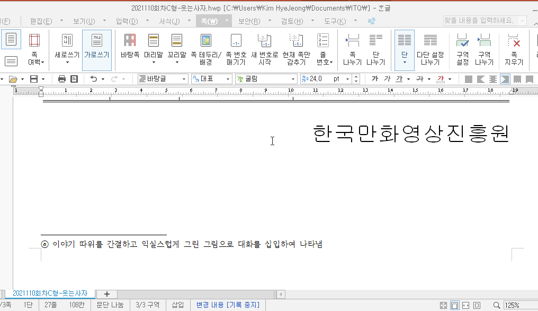Viewport: 538px width, 311px height.
Task: Expand the 굴림 font dropdown
Action: (293, 79)
